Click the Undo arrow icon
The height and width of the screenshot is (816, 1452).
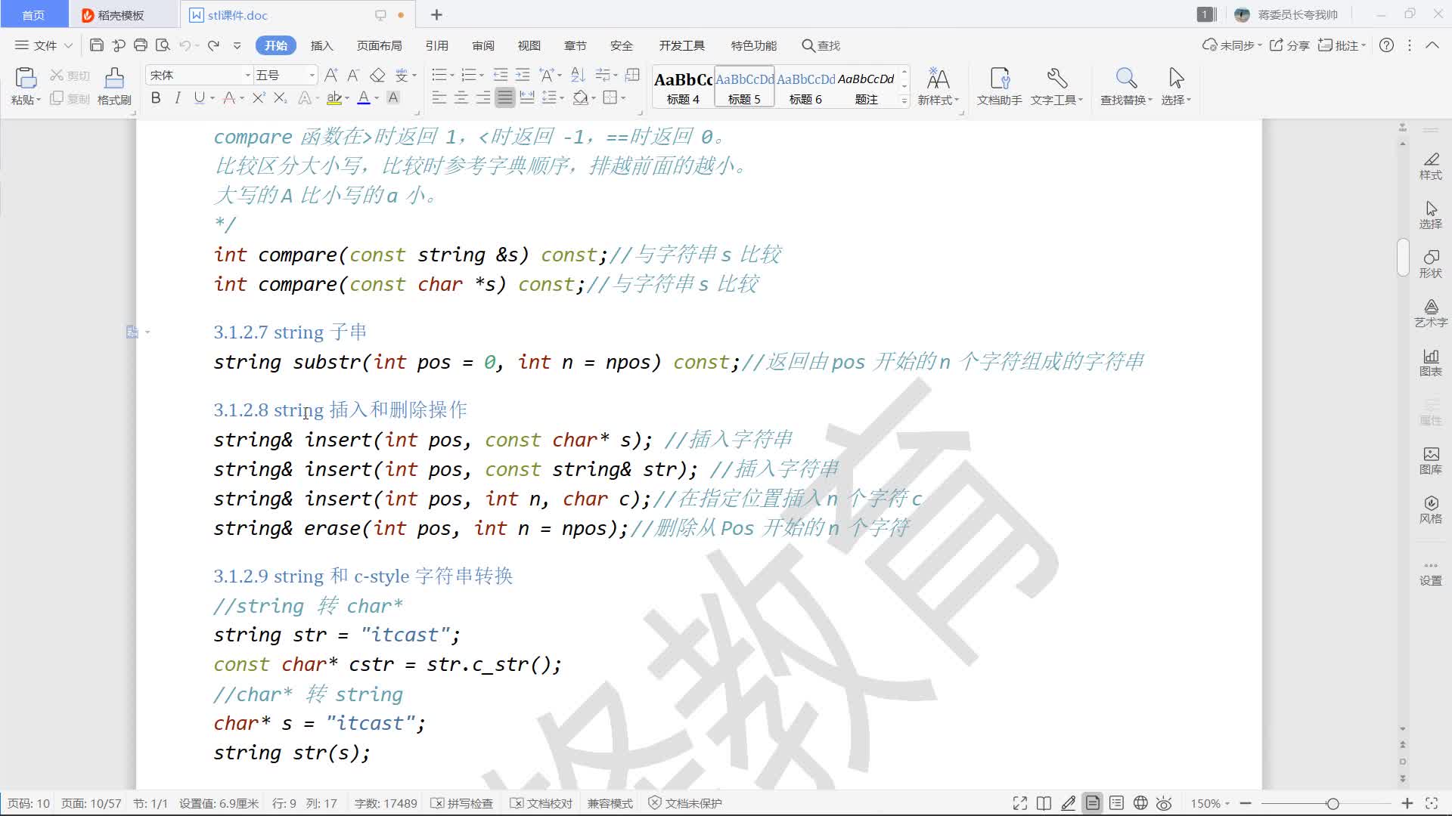(185, 45)
